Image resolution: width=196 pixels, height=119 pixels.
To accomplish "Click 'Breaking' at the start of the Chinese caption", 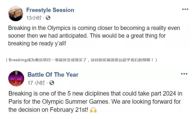I will (18, 60).
